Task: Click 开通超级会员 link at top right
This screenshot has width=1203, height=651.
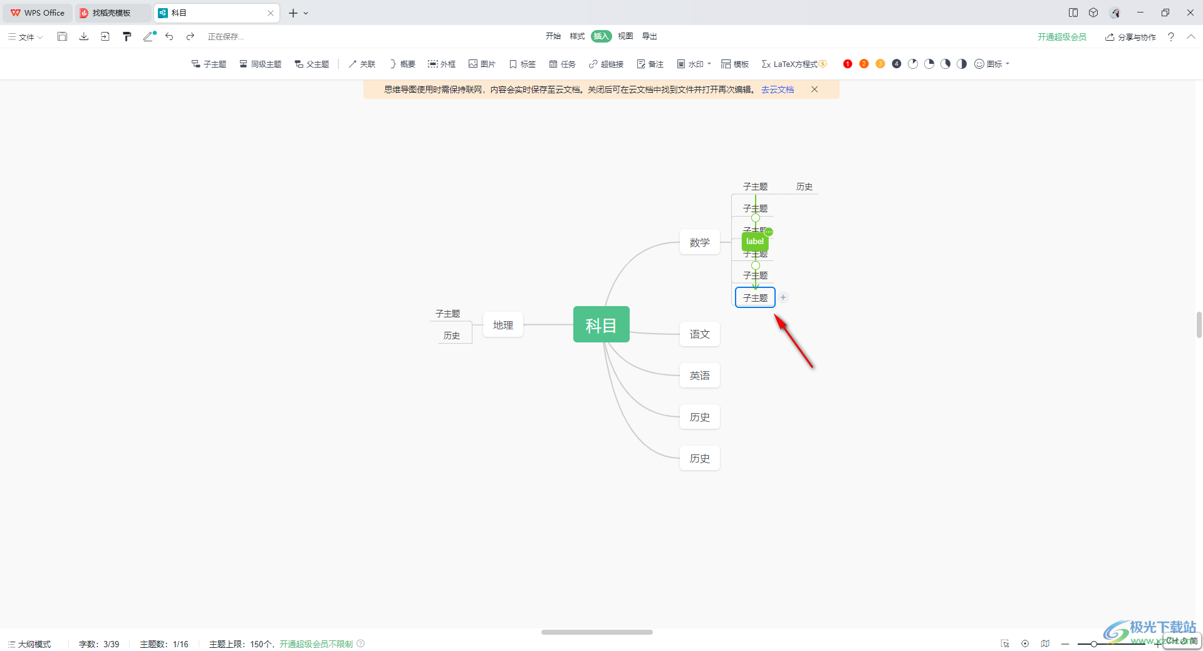Action: click(x=1062, y=37)
